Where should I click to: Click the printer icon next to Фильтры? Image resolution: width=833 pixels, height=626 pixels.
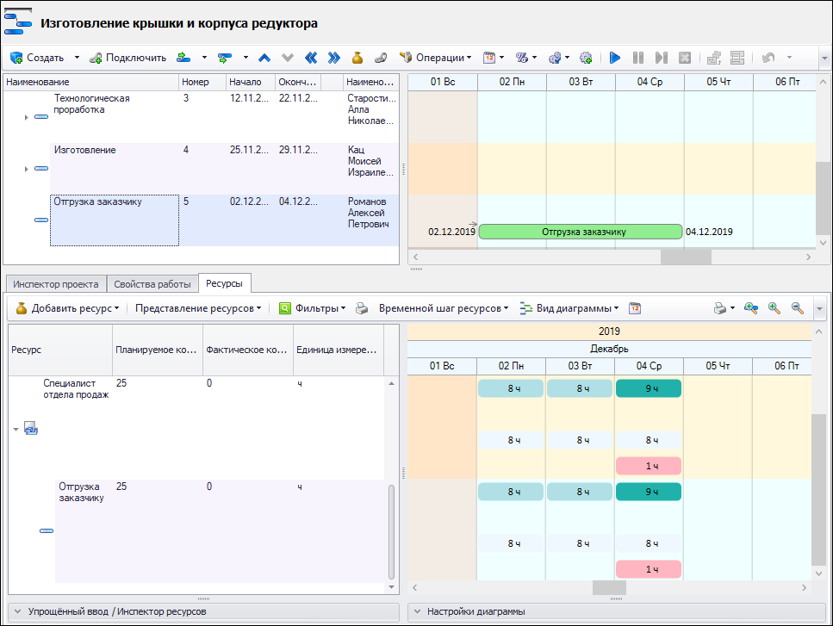tap(362, 308)
